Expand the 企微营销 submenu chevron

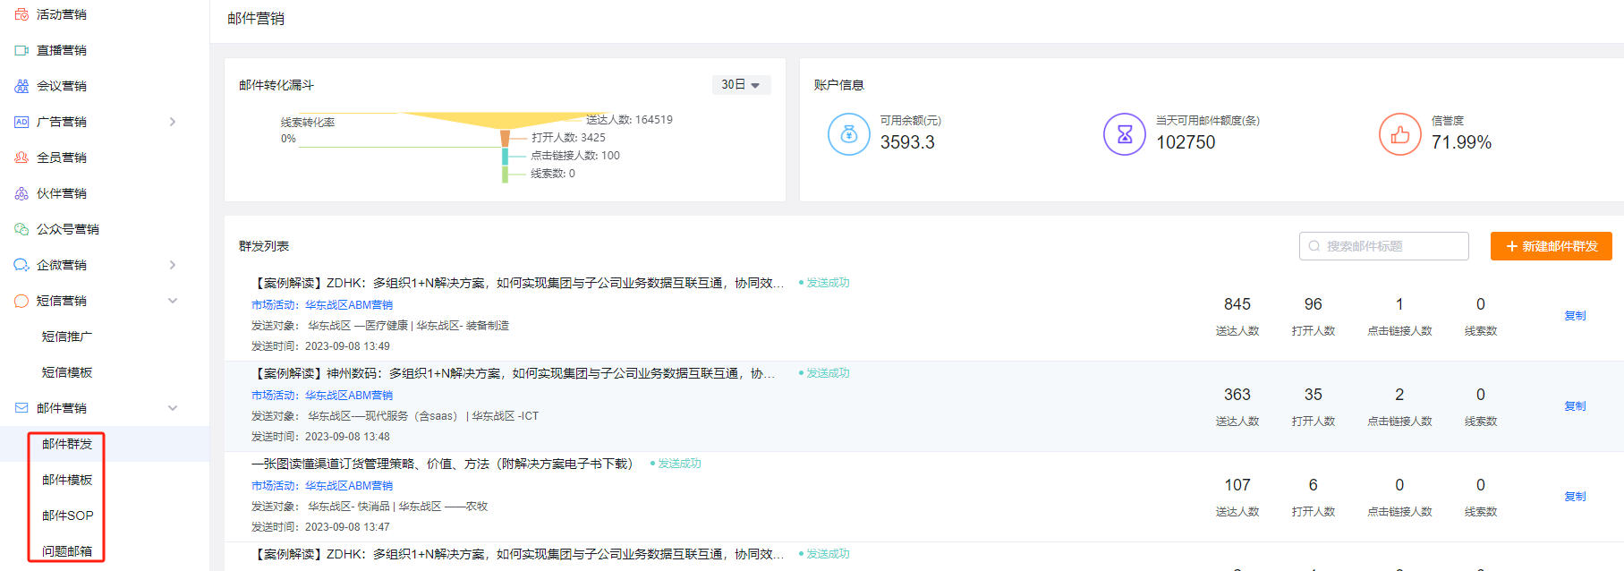click(x=173, y=265)
